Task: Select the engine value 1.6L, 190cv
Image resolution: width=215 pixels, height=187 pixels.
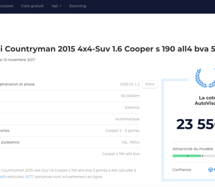Action: pyautogui.click(x=130, y=142)
